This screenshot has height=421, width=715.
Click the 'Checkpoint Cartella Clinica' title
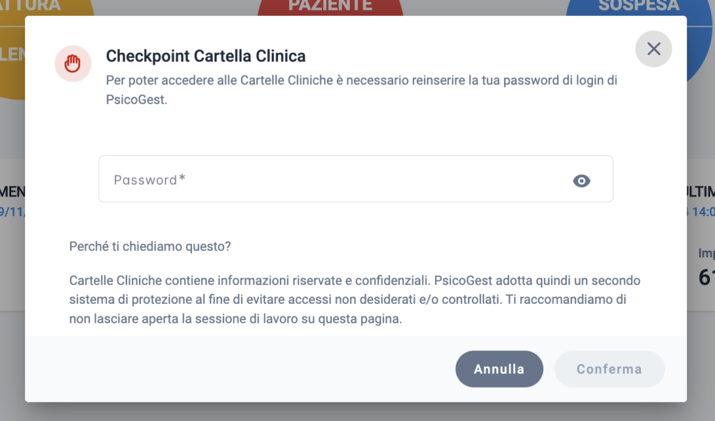pos(206,56)
